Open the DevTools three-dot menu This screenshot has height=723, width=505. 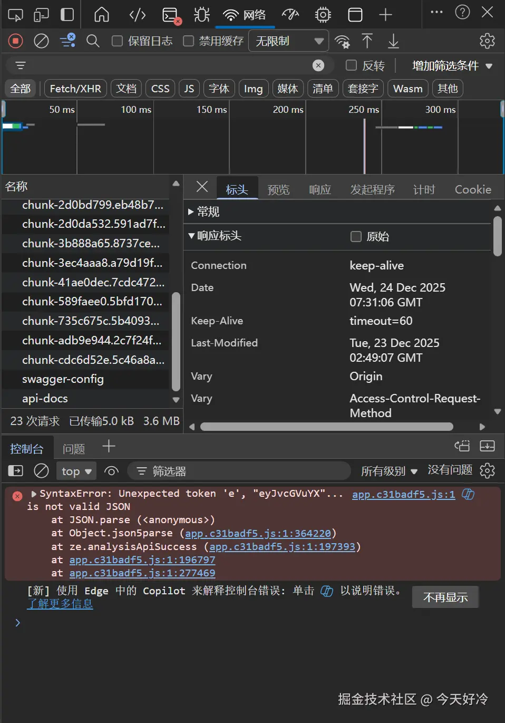click(x=436, y=12)
